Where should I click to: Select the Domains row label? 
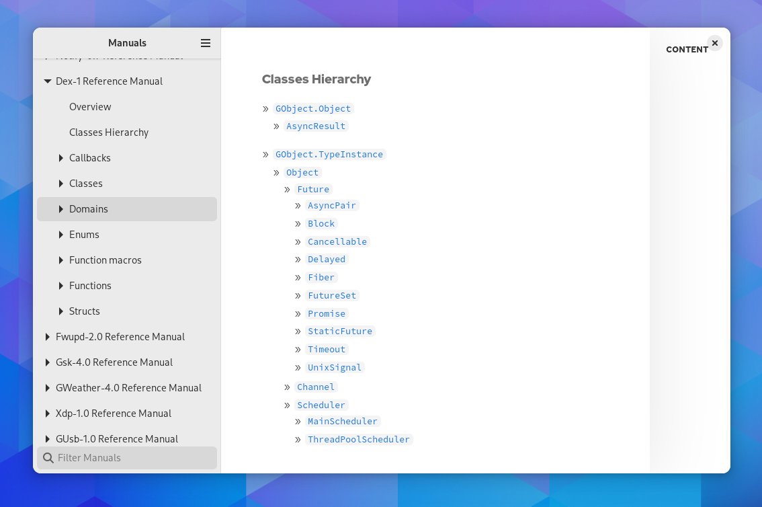(89, 209)
